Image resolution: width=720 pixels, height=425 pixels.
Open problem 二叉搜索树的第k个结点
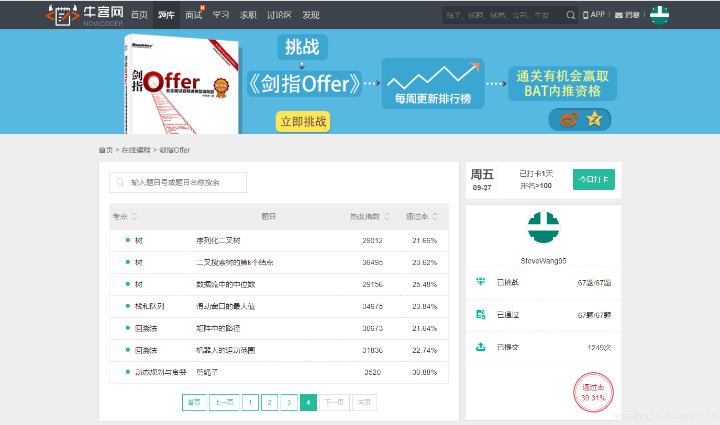click(235, 262)
